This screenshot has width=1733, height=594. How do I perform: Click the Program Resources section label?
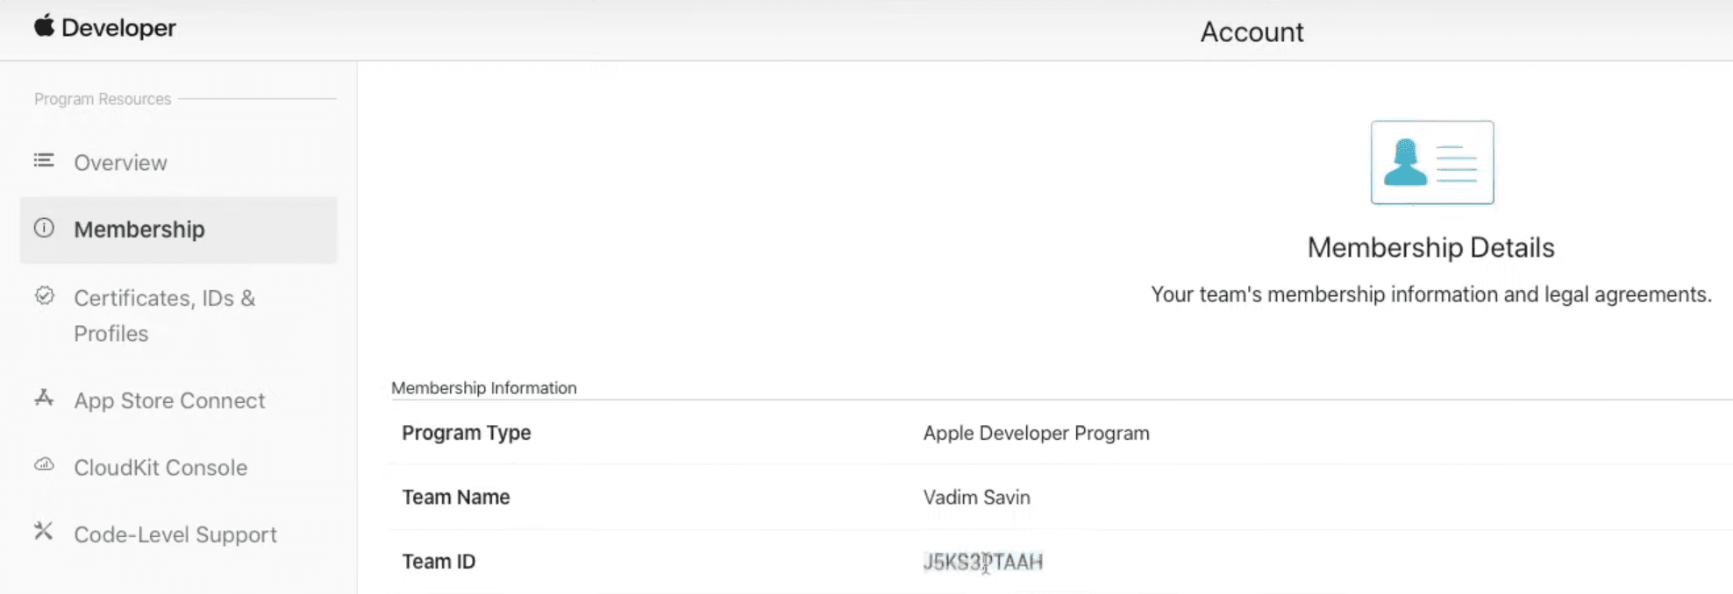103,99
